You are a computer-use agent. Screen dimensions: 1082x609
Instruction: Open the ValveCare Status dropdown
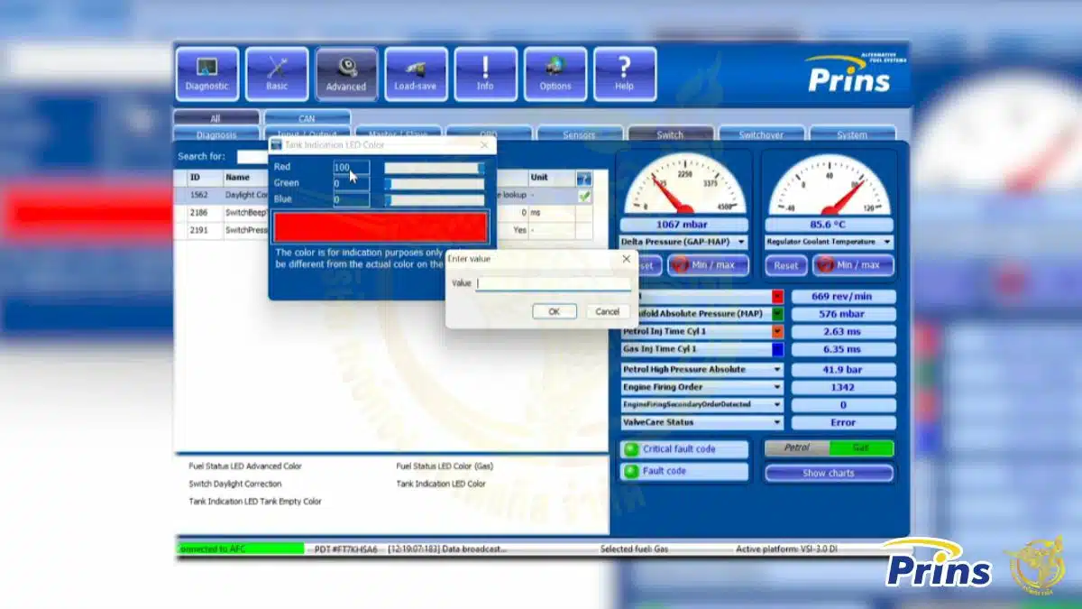[702, 422]
